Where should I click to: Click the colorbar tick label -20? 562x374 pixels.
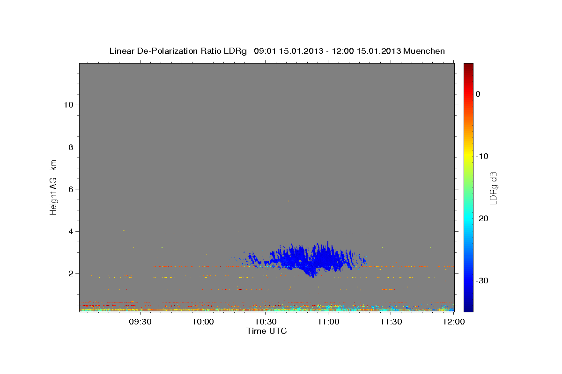(x=482, y=218)
